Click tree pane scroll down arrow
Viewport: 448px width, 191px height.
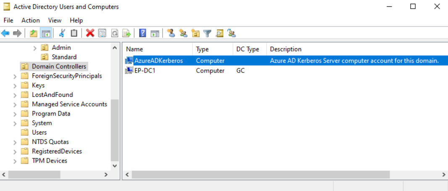115,166
